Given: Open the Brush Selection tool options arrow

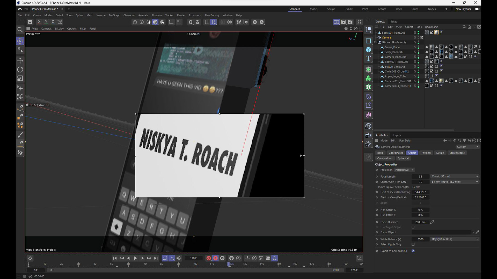Looking at the screenshot, I should point(48,105).
